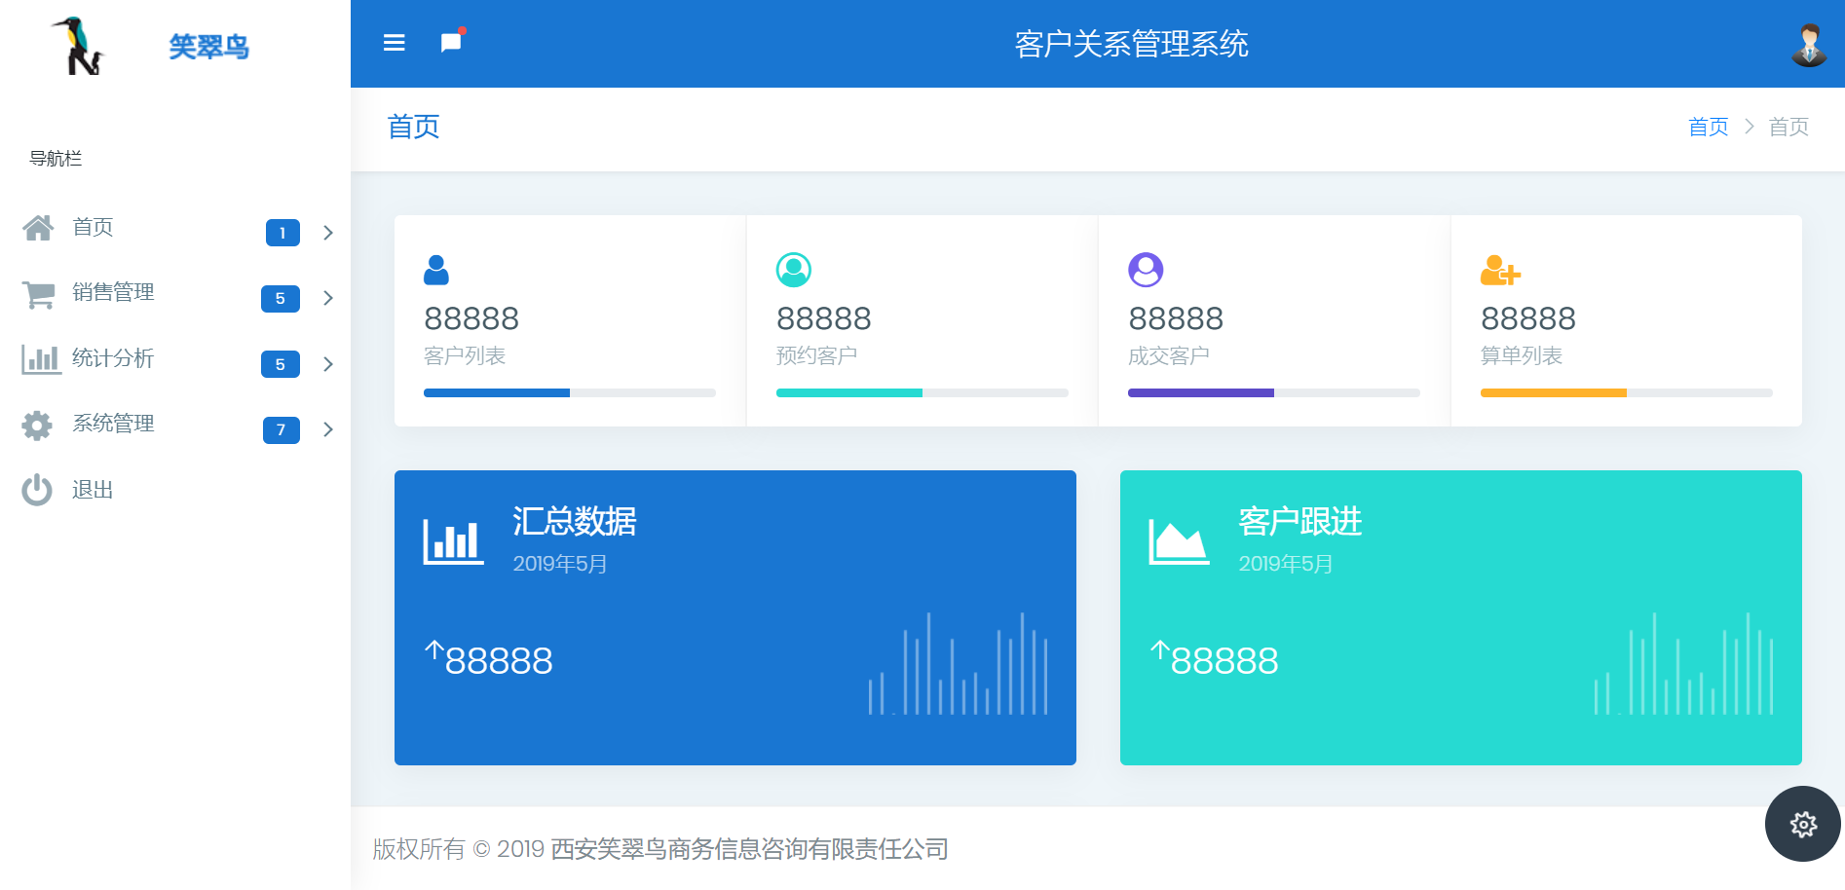Expand the chevron next to 统计分析
Viewport: 1845px width, 890px height.
click(328, 364)
